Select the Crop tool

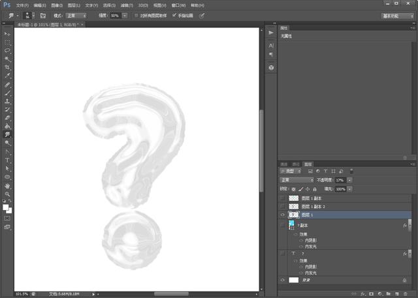pos(7,67)
